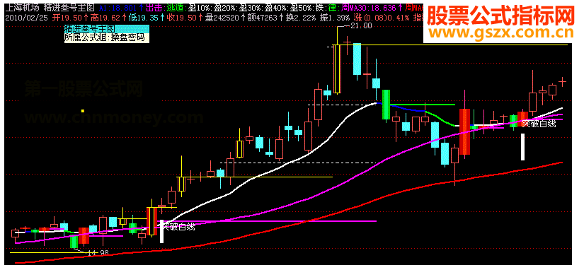Click the small yellow square marker left of the candles
The image size is (584, 277).
83,111
